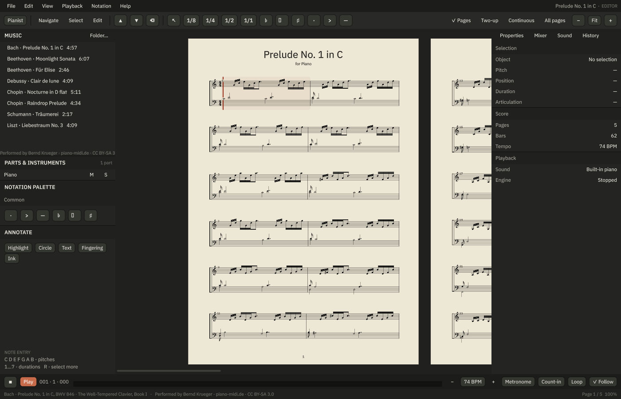Click the stop square button
This screenshot has width=621, height=399.
[10, 382]
